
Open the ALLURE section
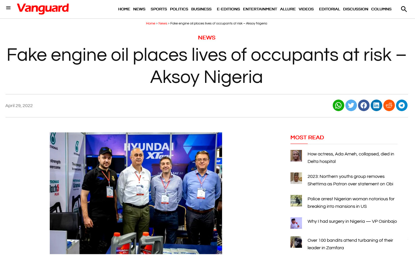coord(288,9)
